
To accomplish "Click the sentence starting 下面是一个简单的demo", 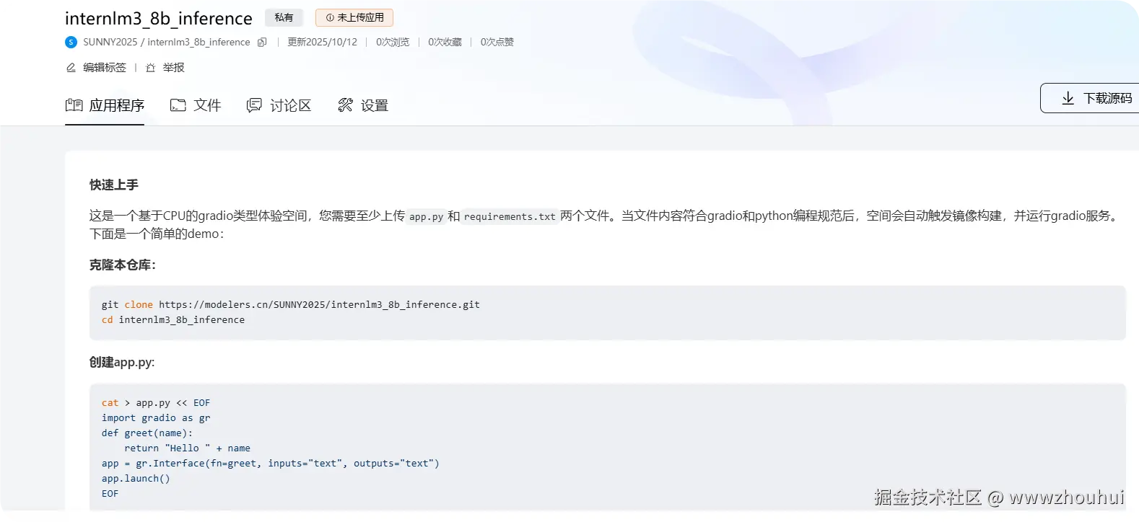I will pos(157,234).
